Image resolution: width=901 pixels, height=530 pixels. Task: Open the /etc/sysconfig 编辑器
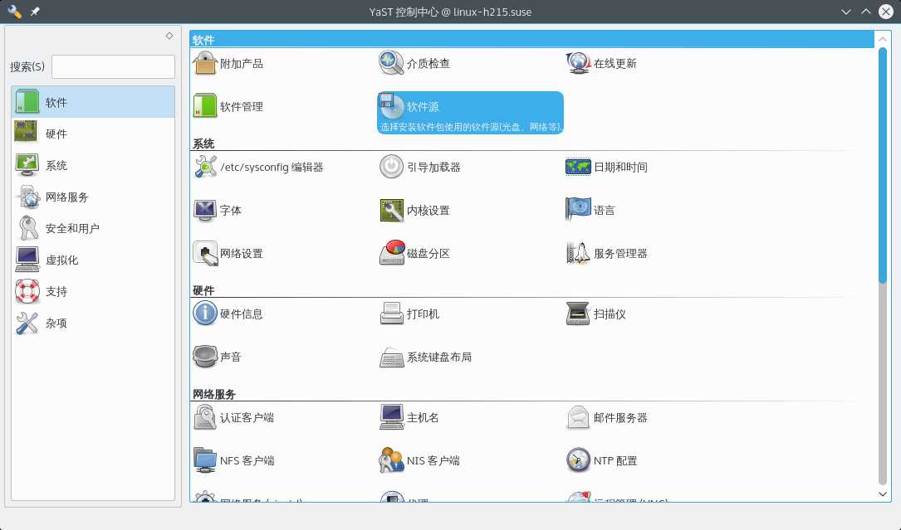[x=258, y=167]
